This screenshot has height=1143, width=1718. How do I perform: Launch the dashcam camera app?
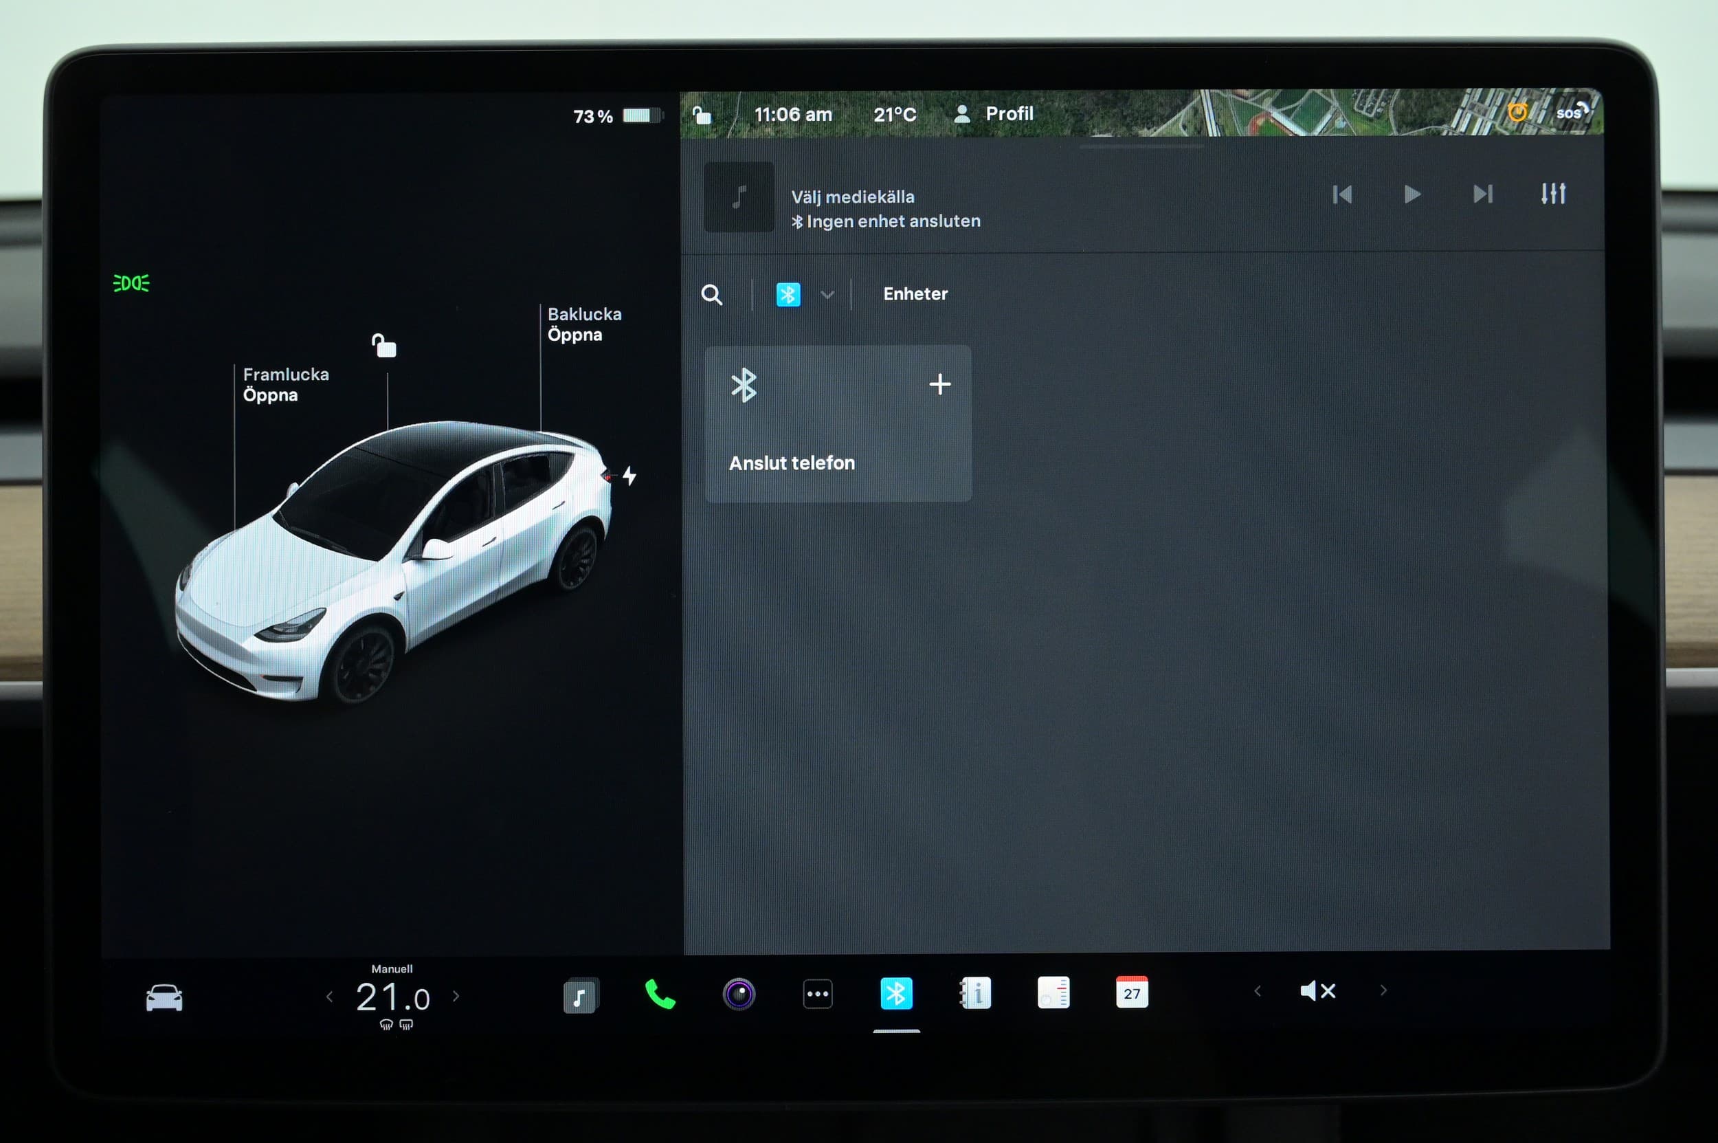738,995
